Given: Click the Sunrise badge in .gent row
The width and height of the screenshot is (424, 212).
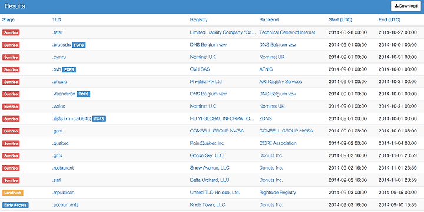Looking at the screenshot, I should point(11,131).
